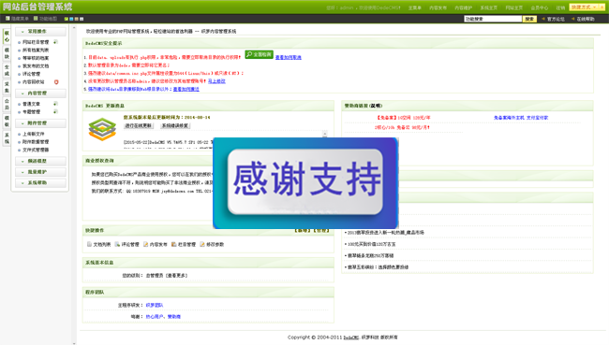This screenshot has width=609, height=345.
Task: Click the add icon beside 普通文章
Action: (x=55, y=104)
